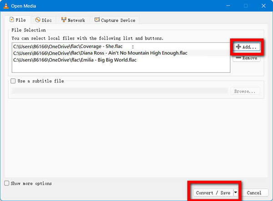Switch to the Network tab
Screen dimensions: 273x201
(x=73, y=20)
